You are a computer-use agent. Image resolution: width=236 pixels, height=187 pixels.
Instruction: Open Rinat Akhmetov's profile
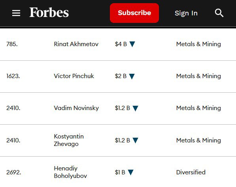(76, 44)
